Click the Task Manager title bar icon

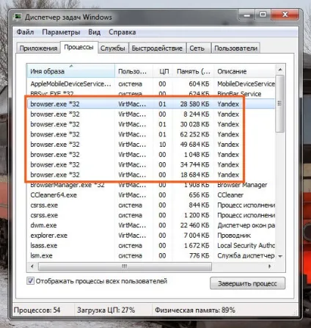(18, 17)
